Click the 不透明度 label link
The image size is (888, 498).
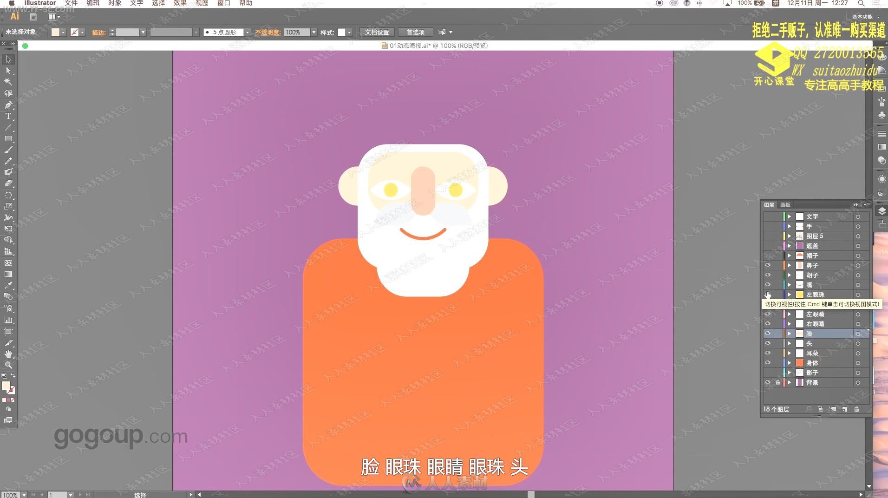pos(268,32)
